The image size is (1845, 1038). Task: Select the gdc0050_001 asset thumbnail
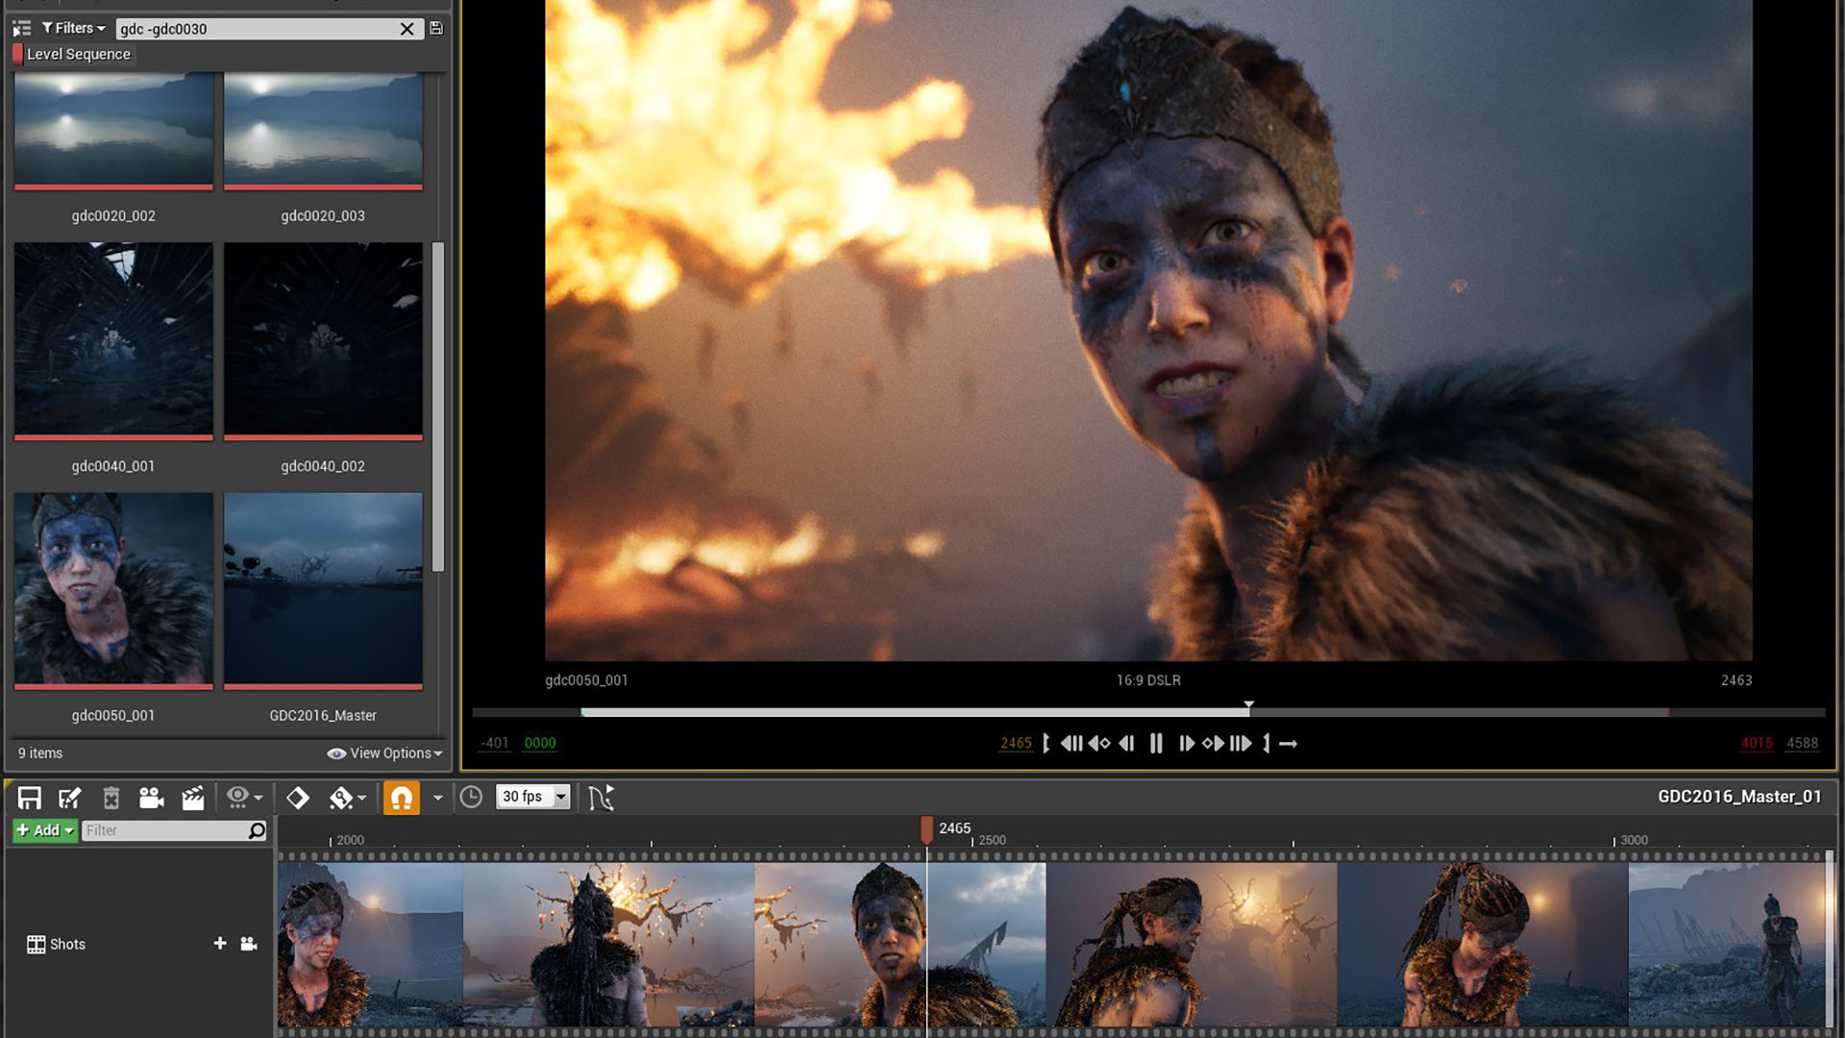tap(113, 591)
